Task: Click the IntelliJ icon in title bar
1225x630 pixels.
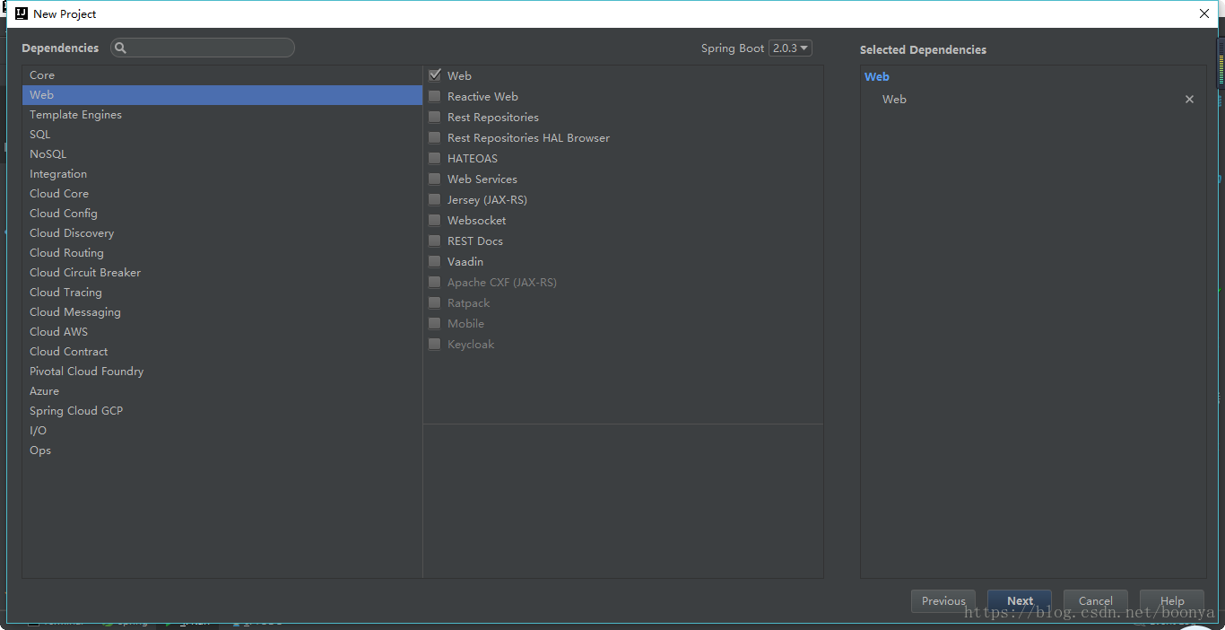Action: pos(22,13)
